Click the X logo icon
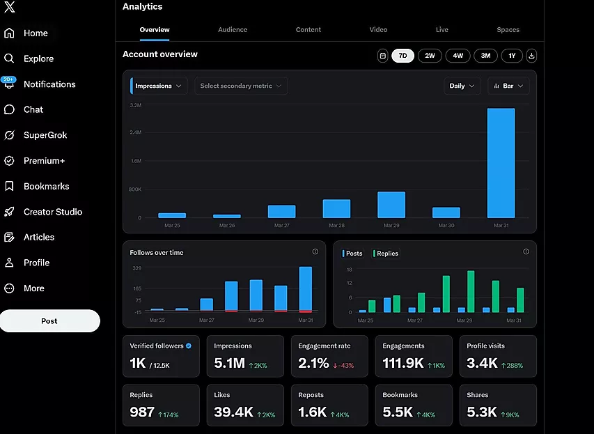The width and height of the screenshot is (594, 434). tap(9, 8)
